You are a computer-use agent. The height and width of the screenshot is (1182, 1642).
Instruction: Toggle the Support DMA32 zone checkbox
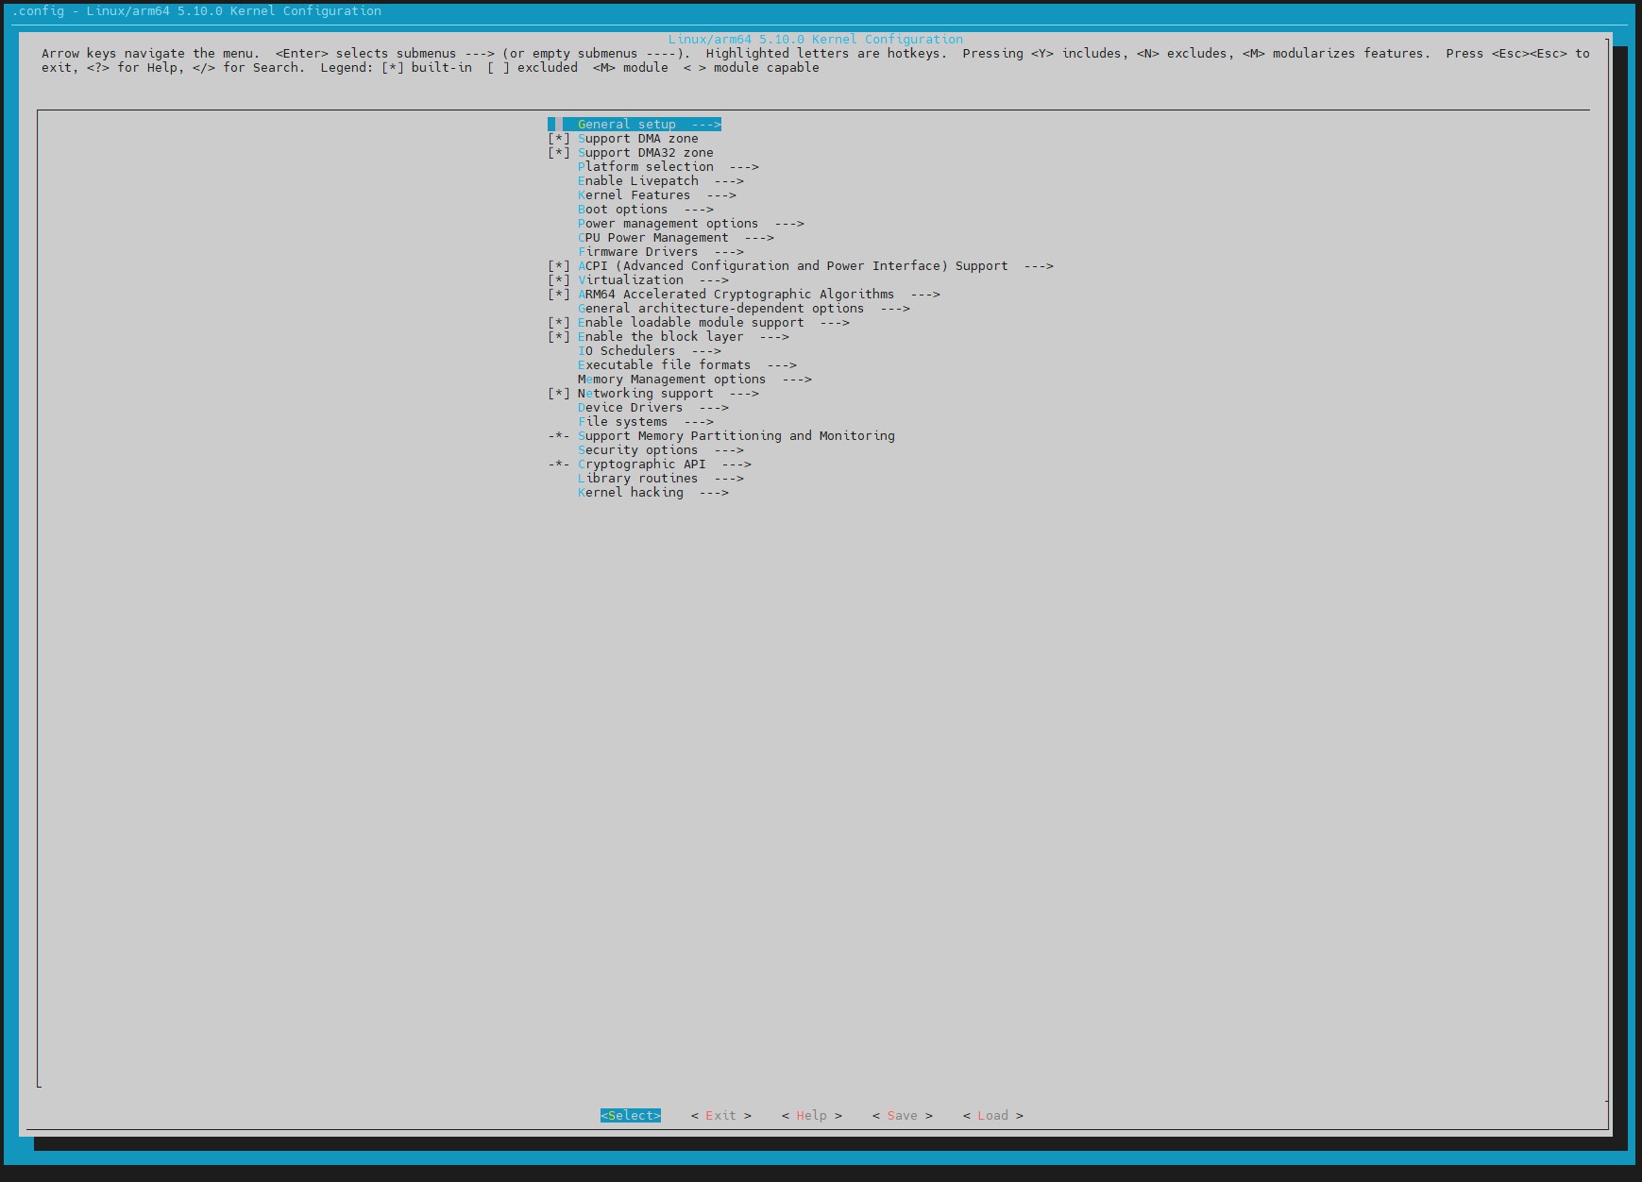pos(559,153)
